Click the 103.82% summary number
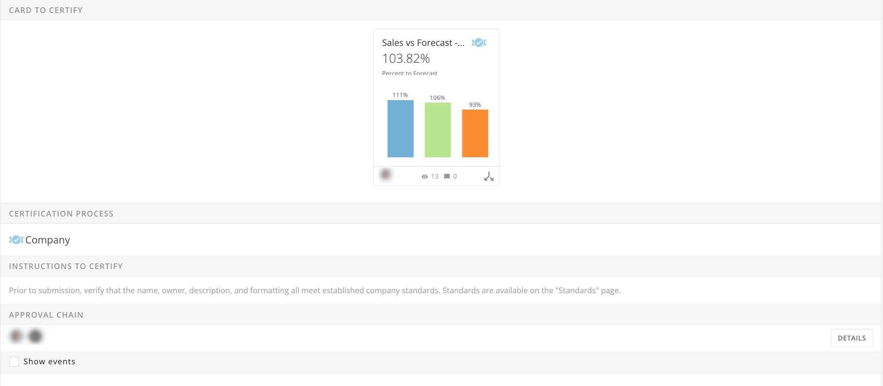The width and height of the screenshot is (883, 386). click(406, 58)
